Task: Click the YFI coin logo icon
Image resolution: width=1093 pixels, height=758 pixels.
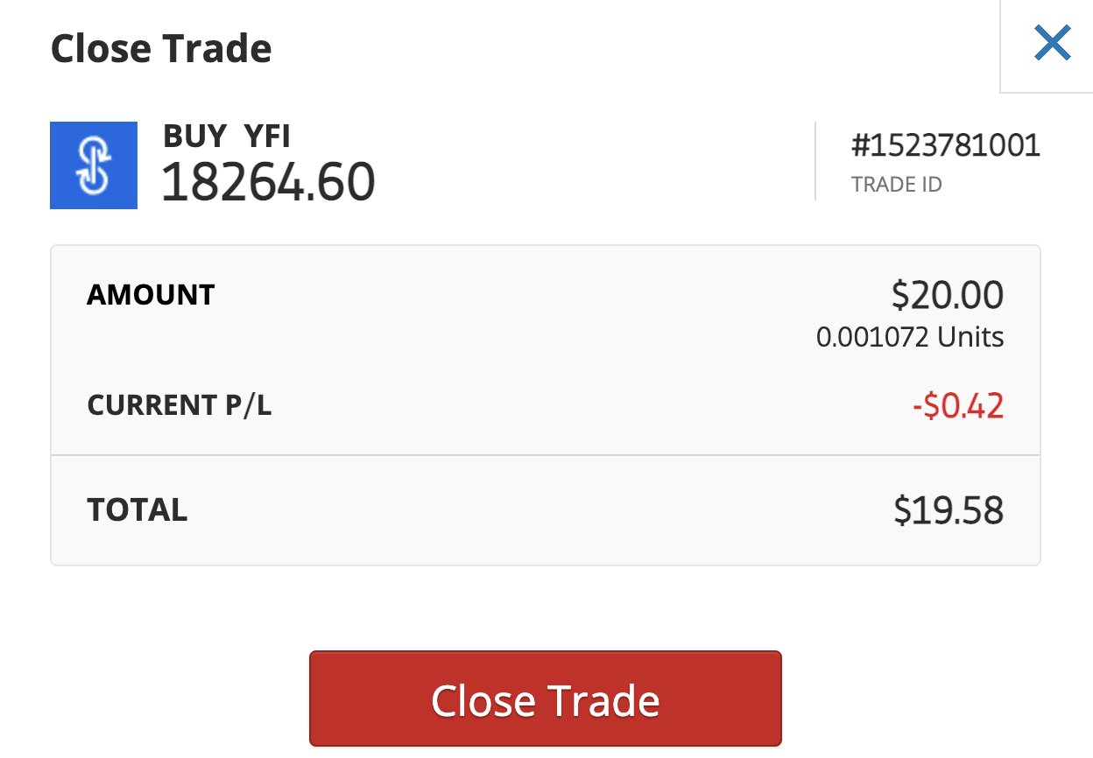Action: (94, 165)
